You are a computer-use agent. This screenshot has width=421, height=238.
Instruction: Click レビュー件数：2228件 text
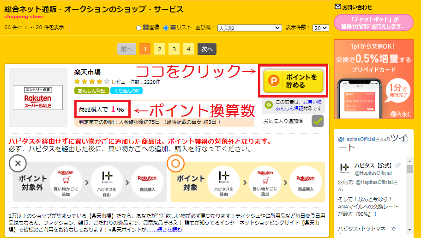(x=136, y=82)
